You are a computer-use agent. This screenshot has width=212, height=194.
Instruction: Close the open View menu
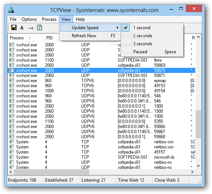(x=66, y=19)
